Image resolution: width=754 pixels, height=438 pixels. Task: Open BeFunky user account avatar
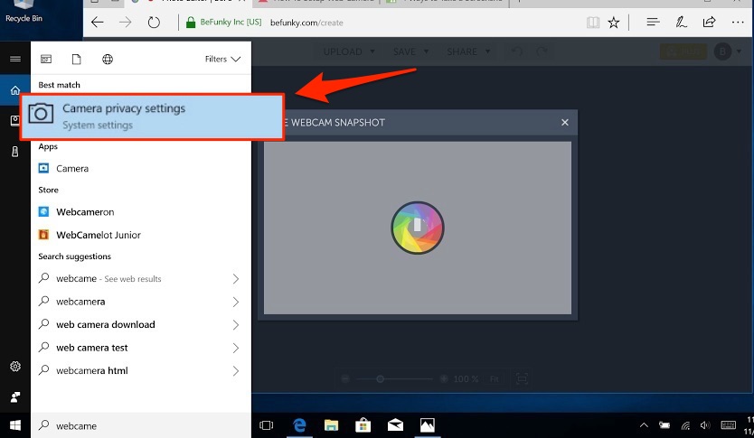point(722,51)
